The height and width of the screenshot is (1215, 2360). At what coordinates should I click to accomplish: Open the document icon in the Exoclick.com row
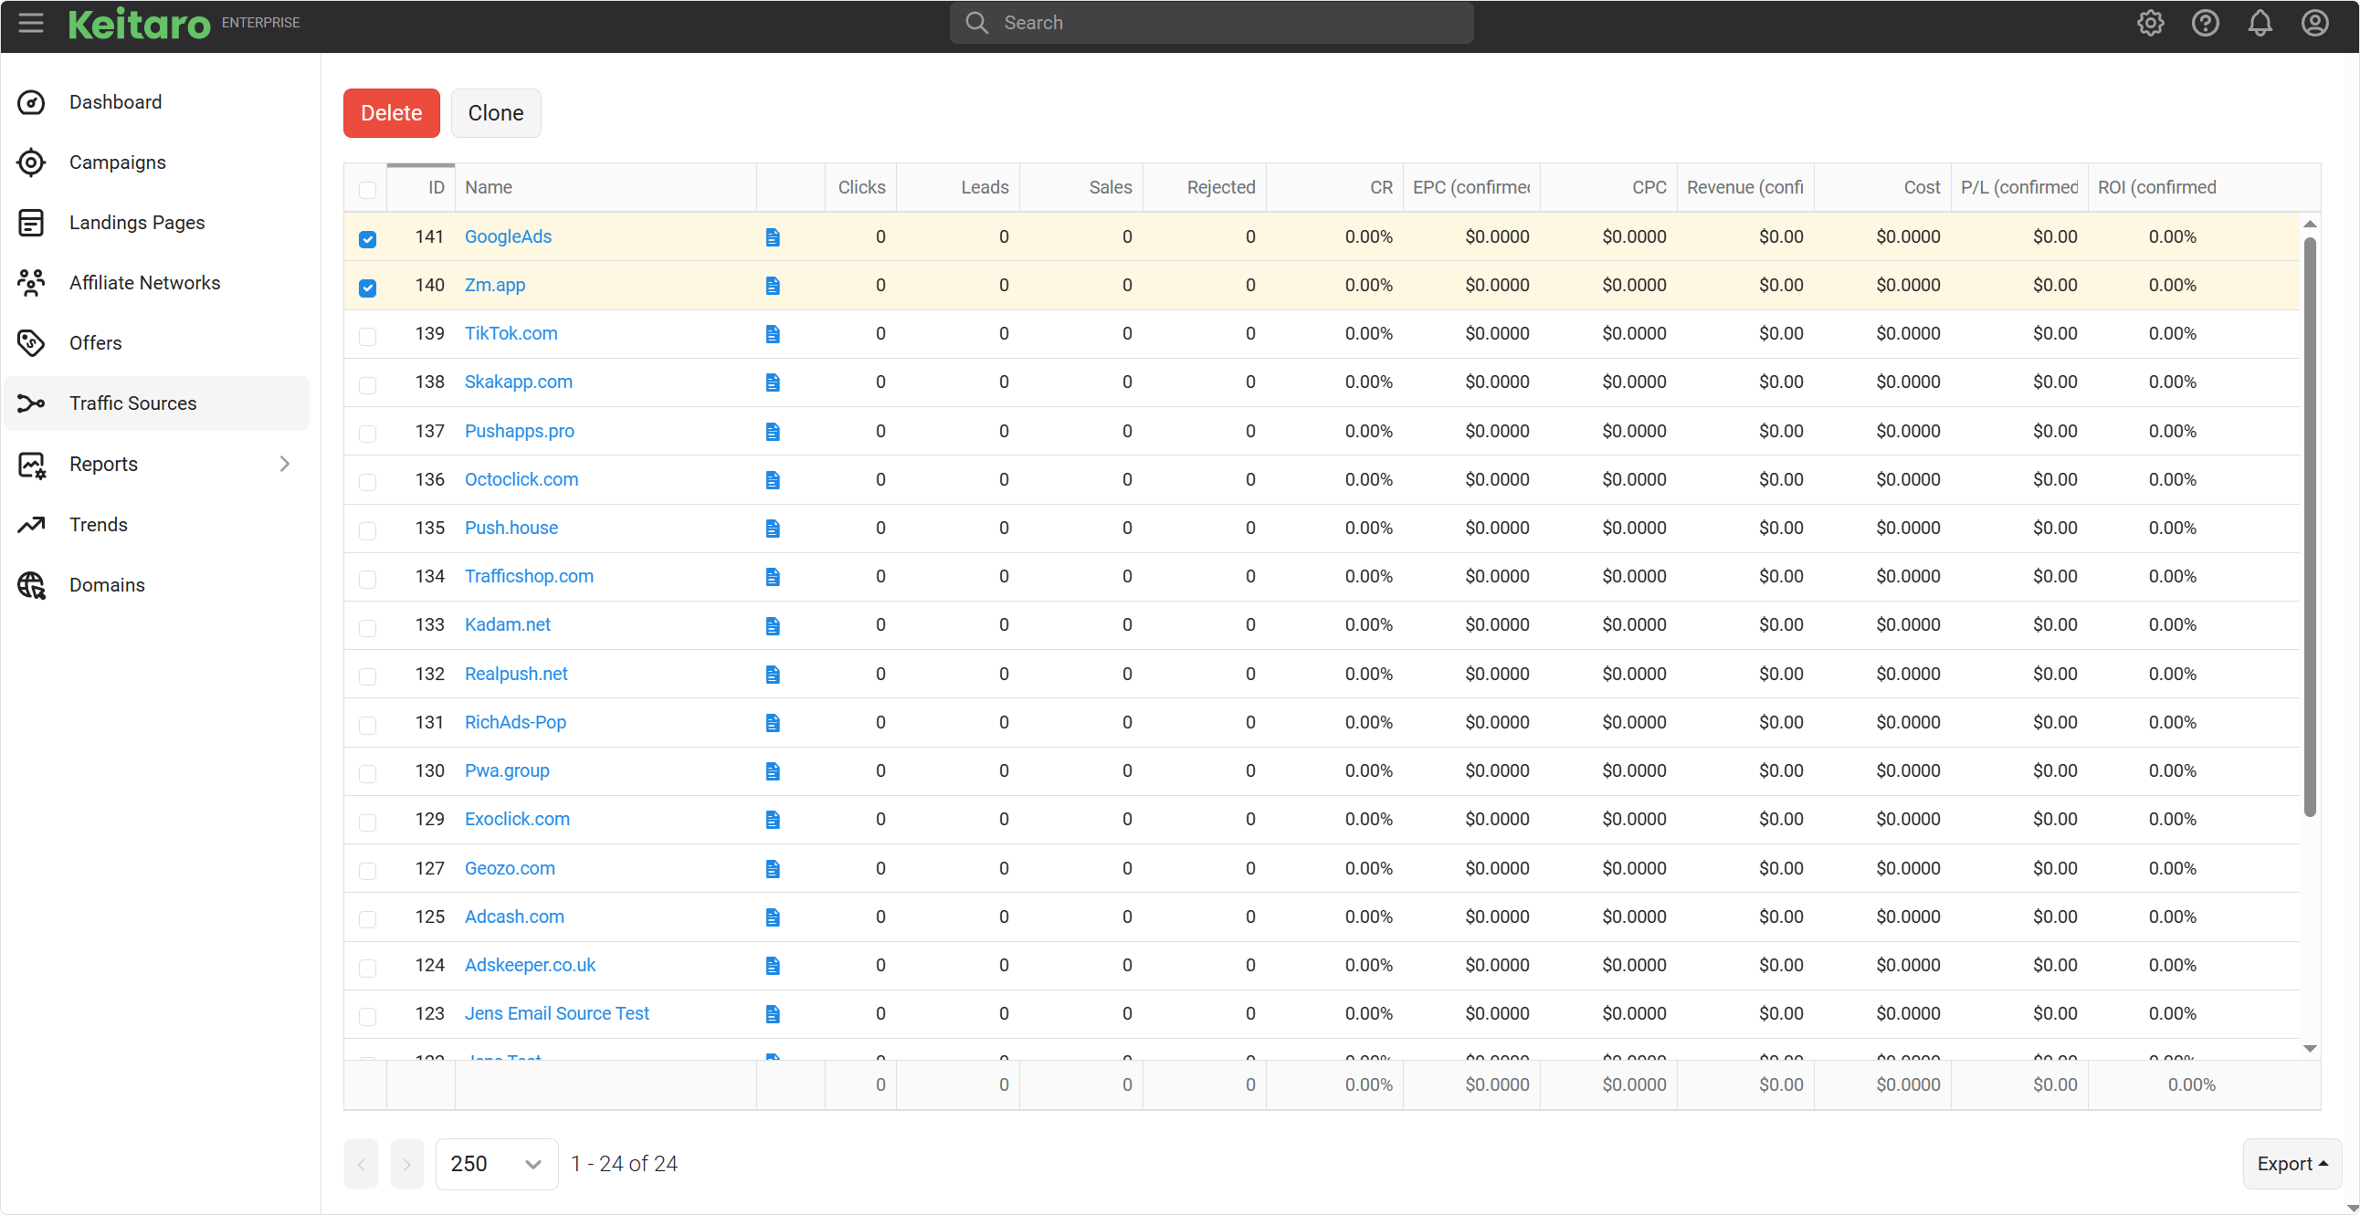(773, 820)
